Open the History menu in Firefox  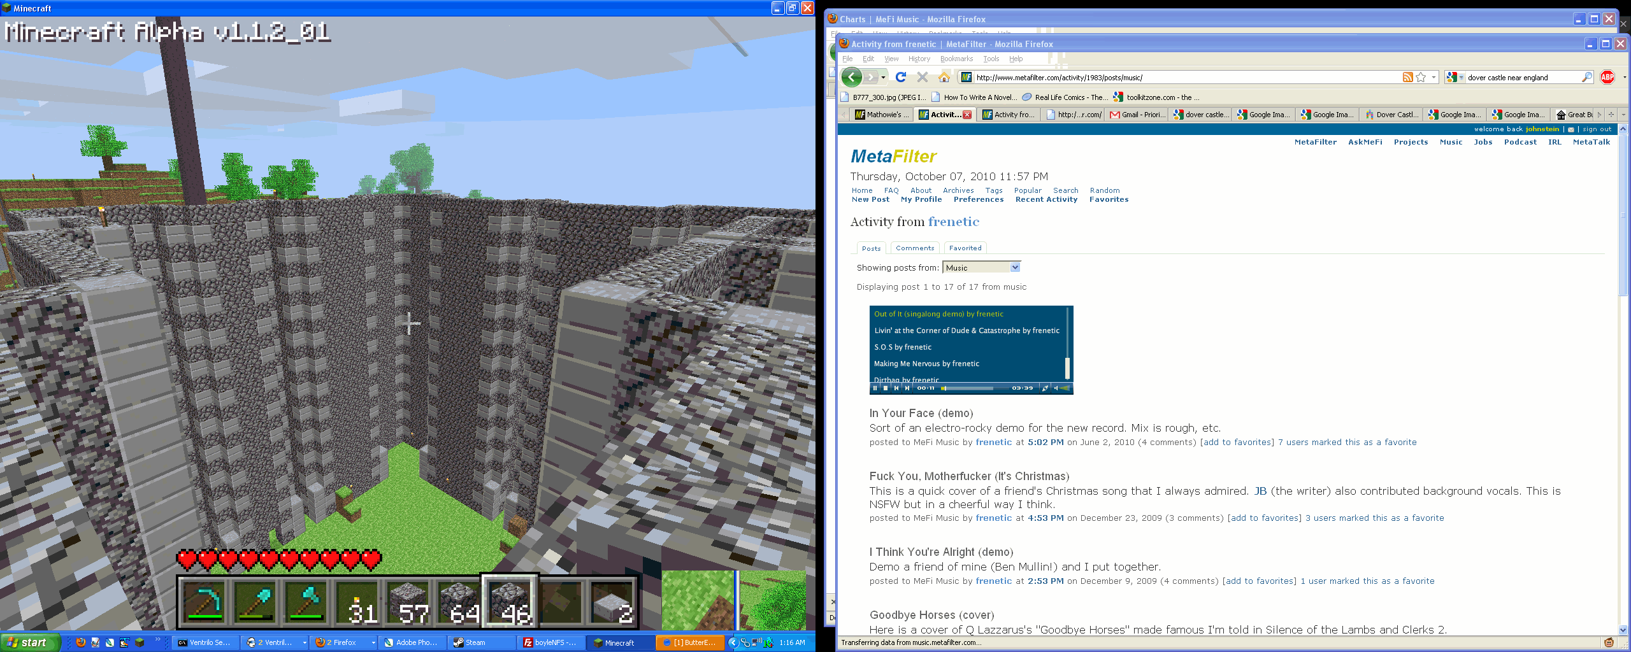pos(919,59)
